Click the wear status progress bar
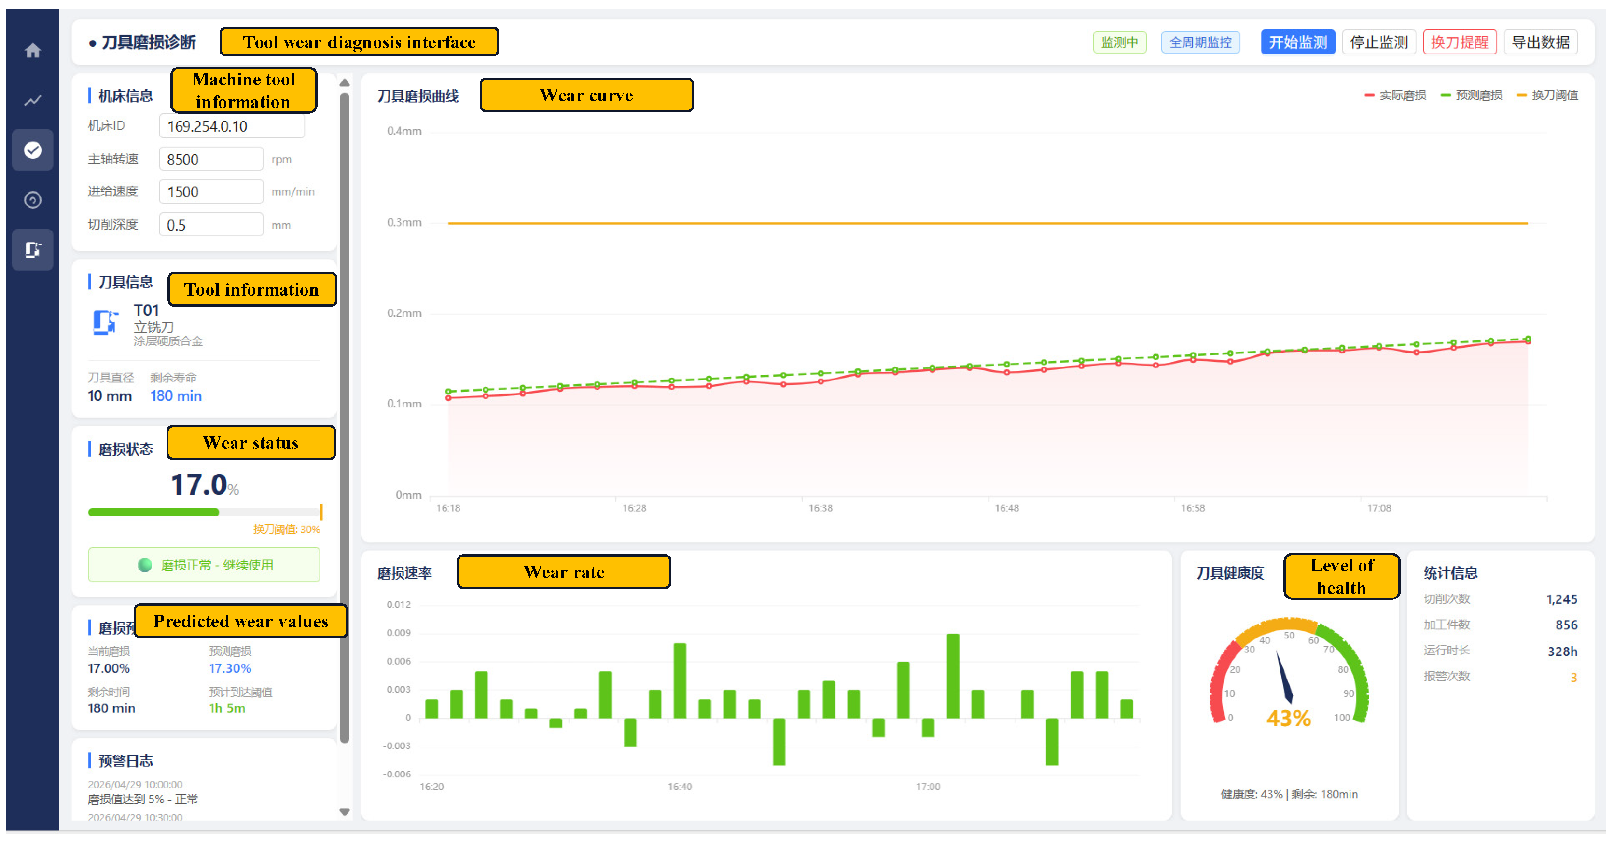 tap(205, 512)
